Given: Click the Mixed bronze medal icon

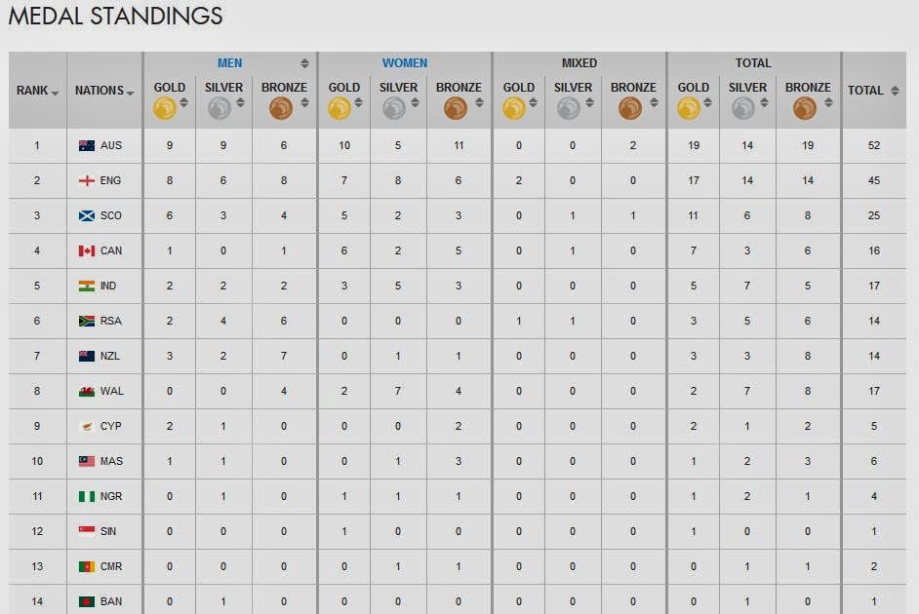Looking at the screenshot, I should coord(630,109).
